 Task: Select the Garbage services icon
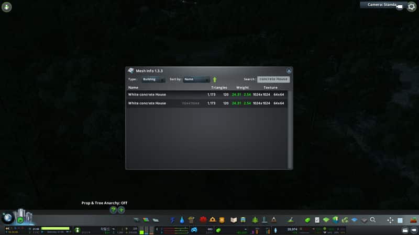pyautogui.click(x=191, y=220)
